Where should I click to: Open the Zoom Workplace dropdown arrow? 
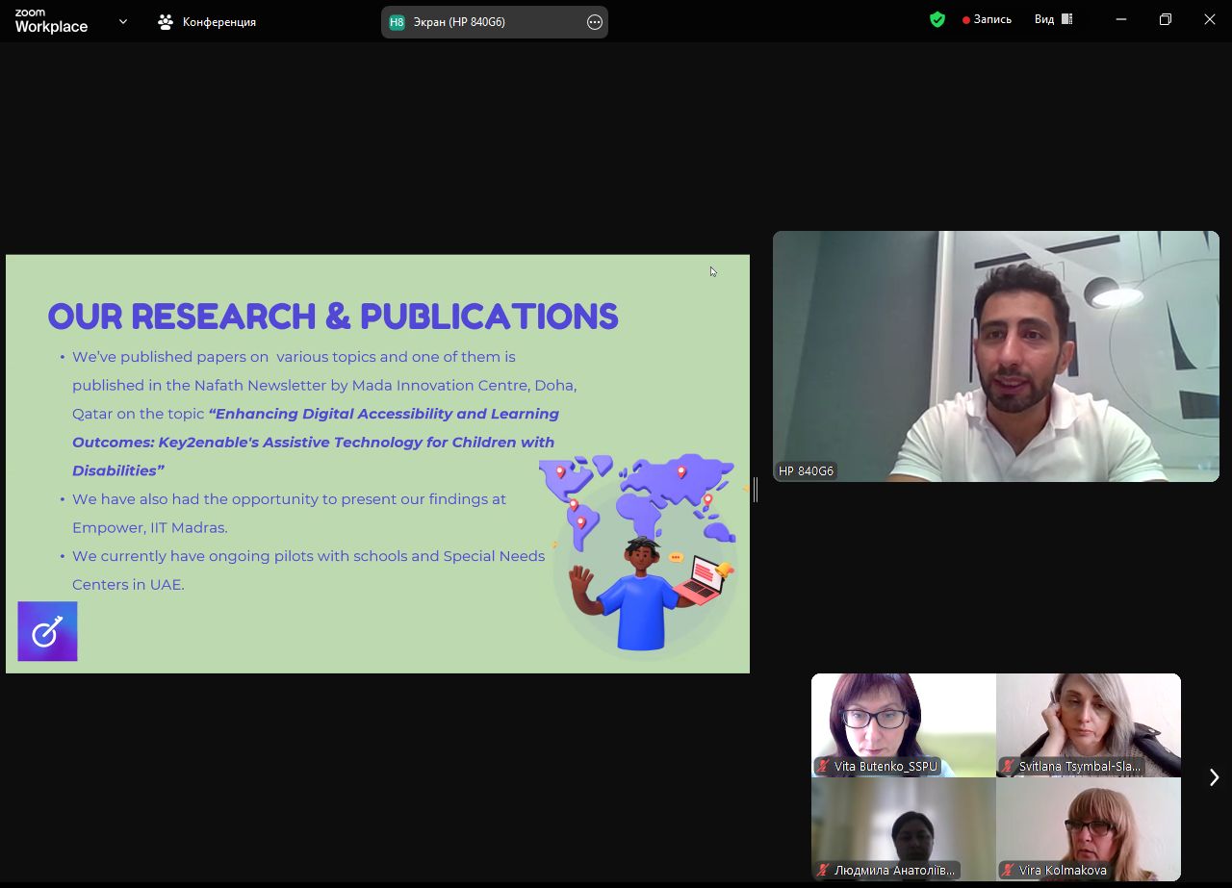(123, 21)
